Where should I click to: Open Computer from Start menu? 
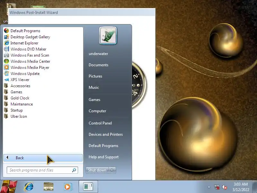coord(97,111)
